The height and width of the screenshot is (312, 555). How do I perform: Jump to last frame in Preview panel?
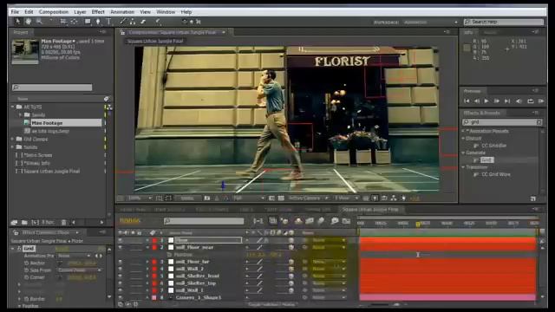[507, 101]
